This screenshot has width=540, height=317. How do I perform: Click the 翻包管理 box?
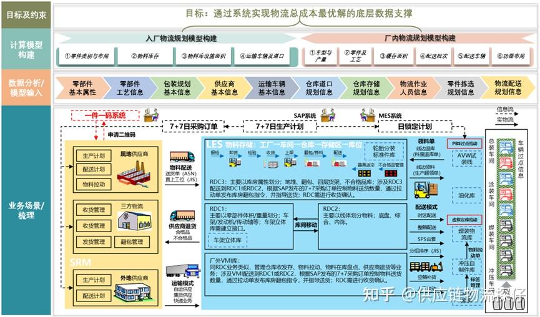point(132,242)
